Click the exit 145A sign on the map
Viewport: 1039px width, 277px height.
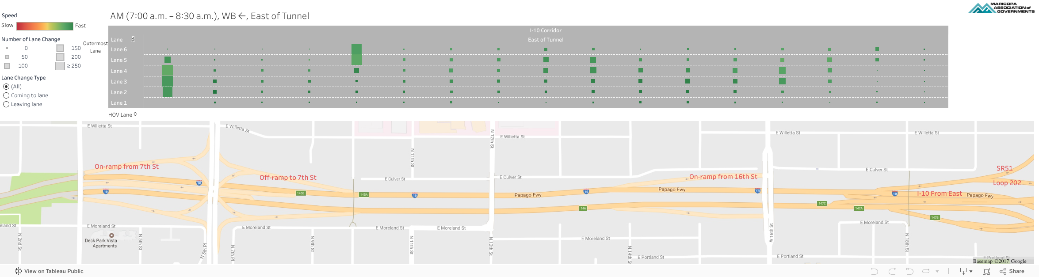[364, 194]
